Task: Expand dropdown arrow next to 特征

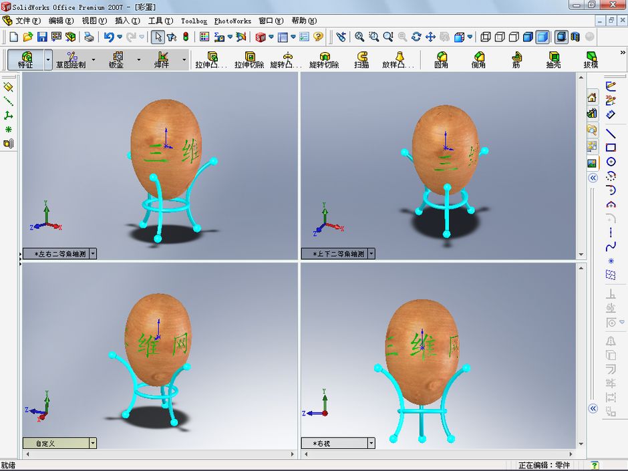Action: [x=48, y=59]
